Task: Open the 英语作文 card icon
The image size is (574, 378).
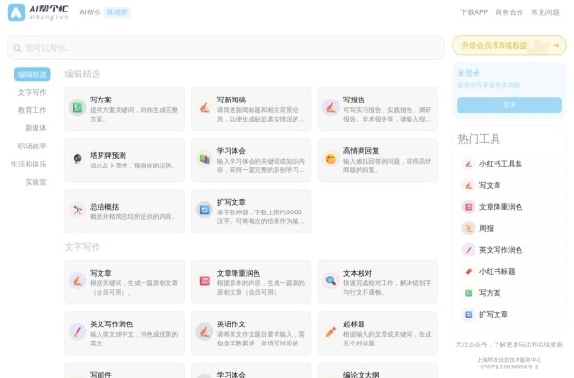Action: point(205,332)
